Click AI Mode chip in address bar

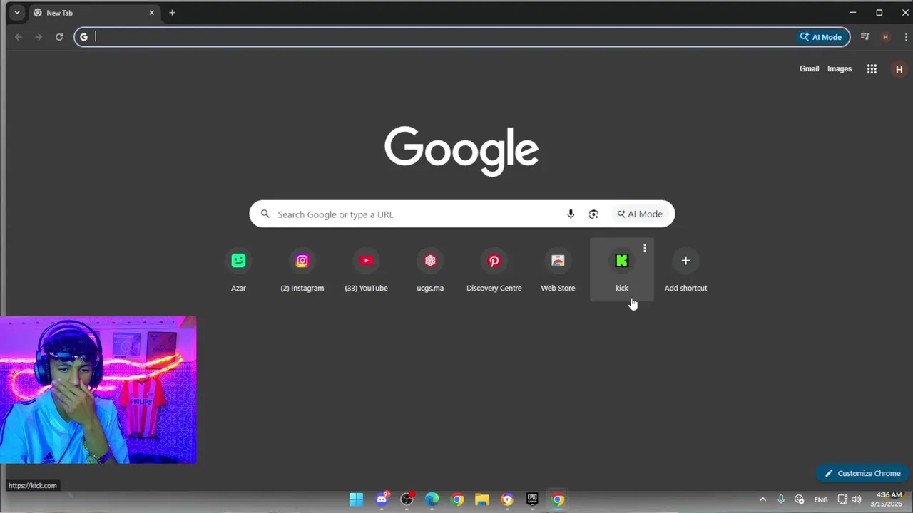[821, 37]
